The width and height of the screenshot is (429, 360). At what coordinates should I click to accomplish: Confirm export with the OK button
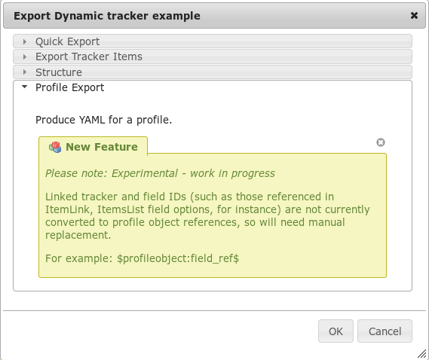tap(336, 331)
